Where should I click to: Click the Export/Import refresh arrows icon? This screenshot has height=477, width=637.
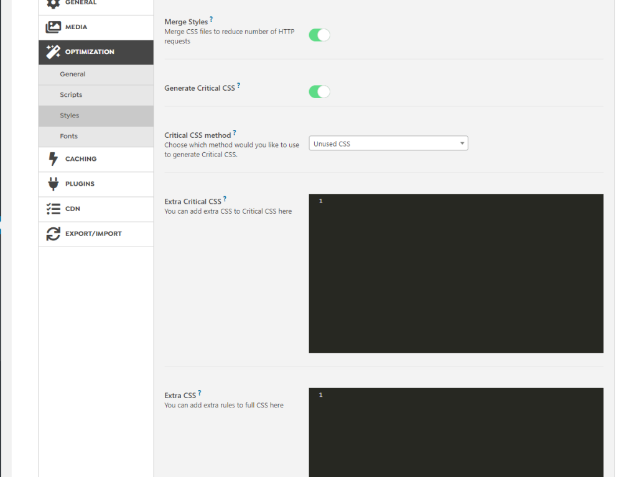point(53,234)
